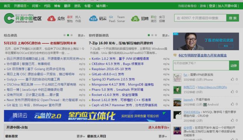This screenshot has width=243, height=140.
Task: Open CKEditor 4.5.9 发布 news item
Action: 118,64
